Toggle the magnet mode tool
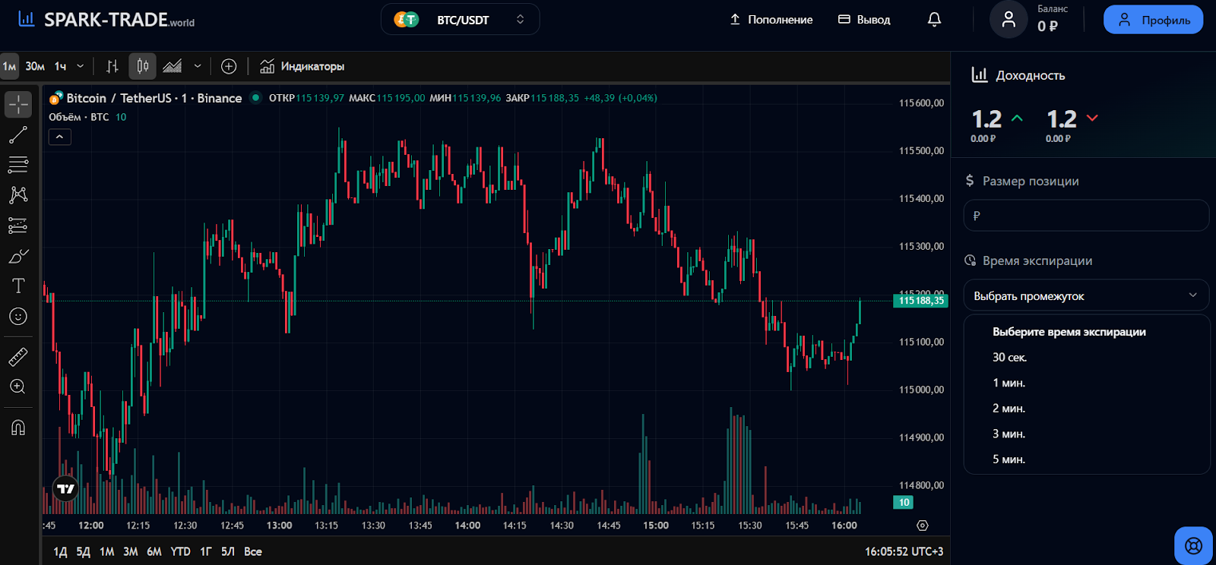 pos(18,428)
